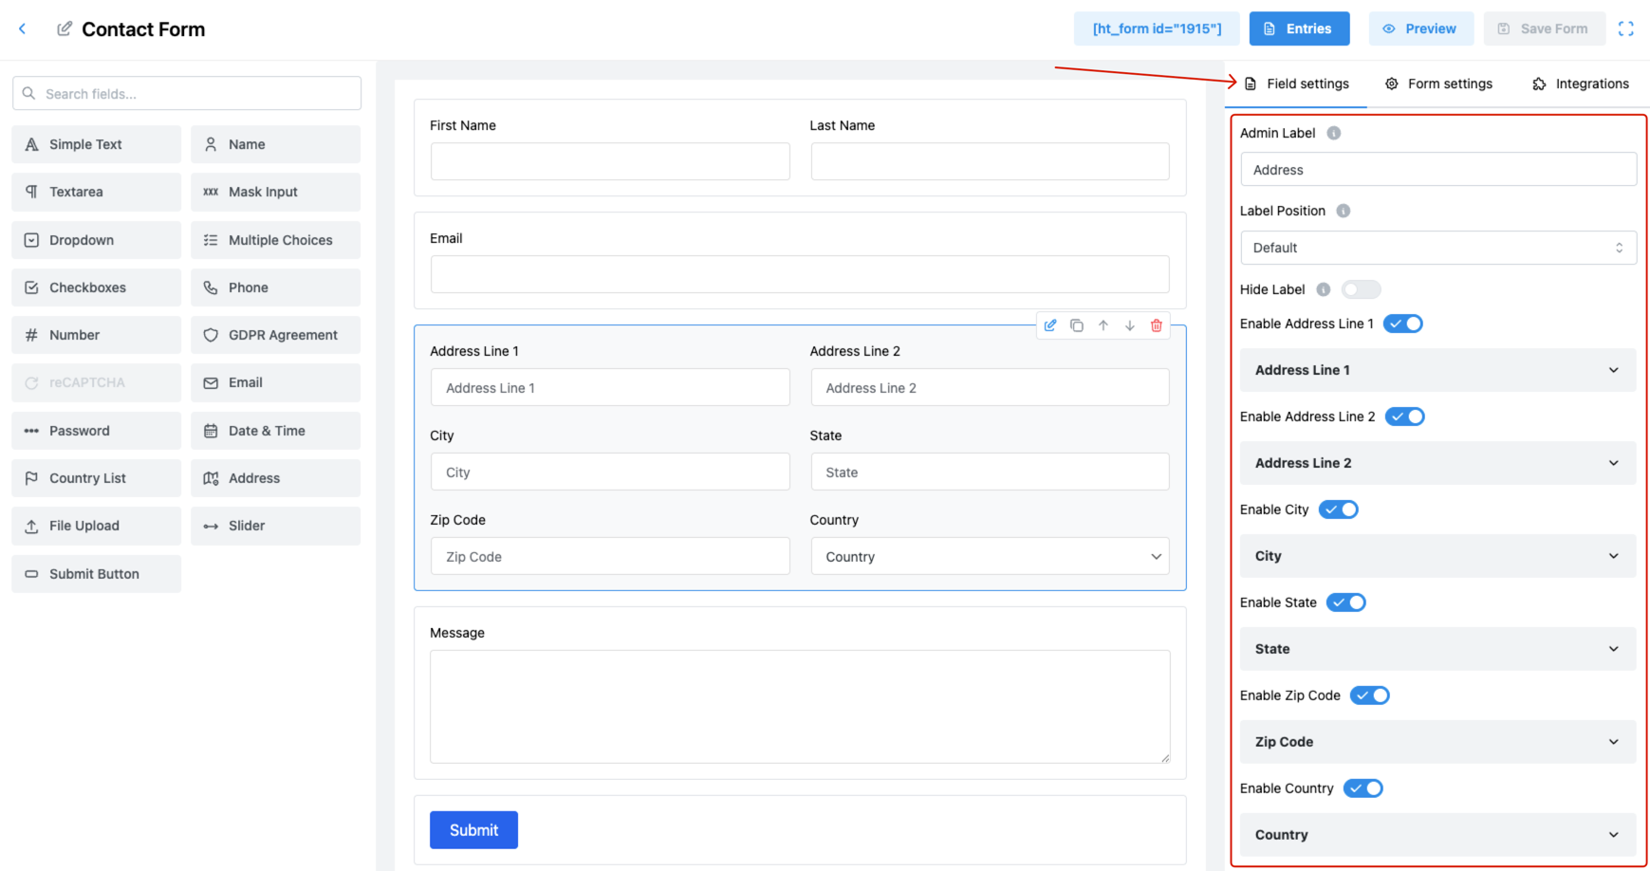Expand the City settings accordion
Image resolution: width=1650 pixels, height=871 pixels.
point(1437,556)
